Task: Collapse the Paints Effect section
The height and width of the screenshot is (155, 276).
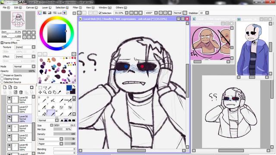Action: (2, 43)
